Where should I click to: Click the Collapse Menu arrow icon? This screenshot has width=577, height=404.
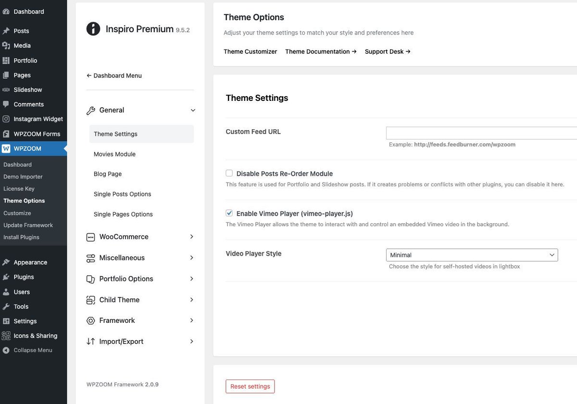(6, 350)
